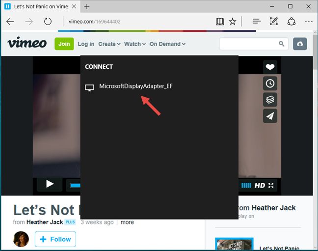The height and width of the screenshot is (251, 318).
Task: Add video to Watch Later clock icon
Action: point(270,84)
